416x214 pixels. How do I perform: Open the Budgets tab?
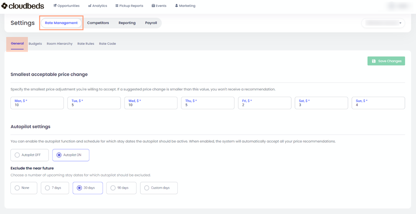35,44
